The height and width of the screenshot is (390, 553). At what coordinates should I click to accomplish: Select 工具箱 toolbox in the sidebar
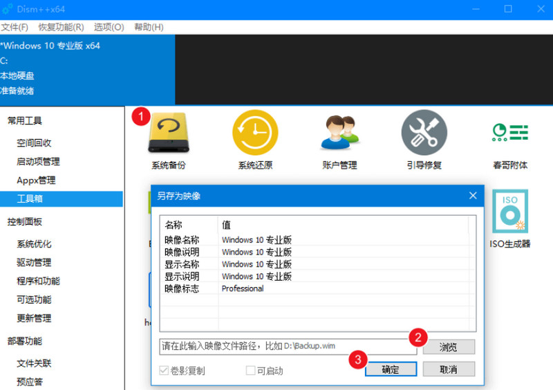pos(62,198)
